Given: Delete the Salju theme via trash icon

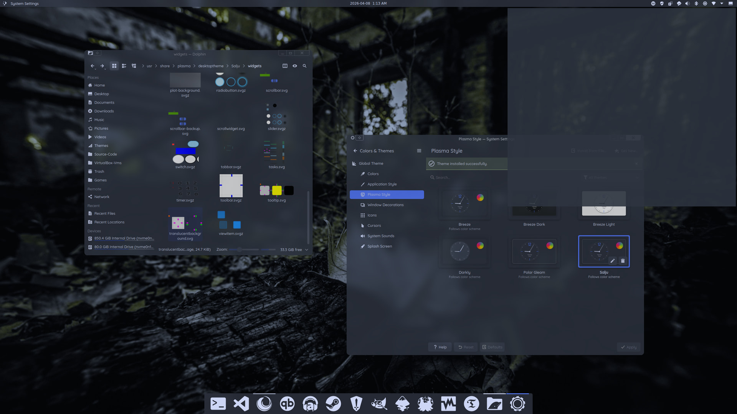Looking at the screenshot, I should pyautogui.click(x=623, y=261).
